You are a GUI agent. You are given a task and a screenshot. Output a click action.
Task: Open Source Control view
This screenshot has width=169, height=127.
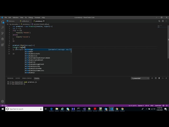coord(3,33)
